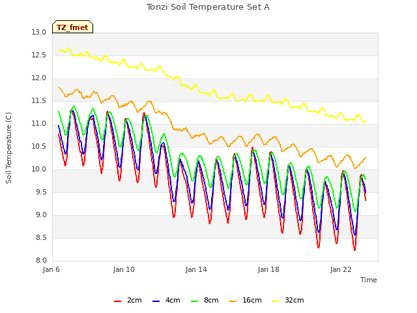417x313 pixels.
Task: Click the 9.5 y-axis tick label
Action: 41,192
